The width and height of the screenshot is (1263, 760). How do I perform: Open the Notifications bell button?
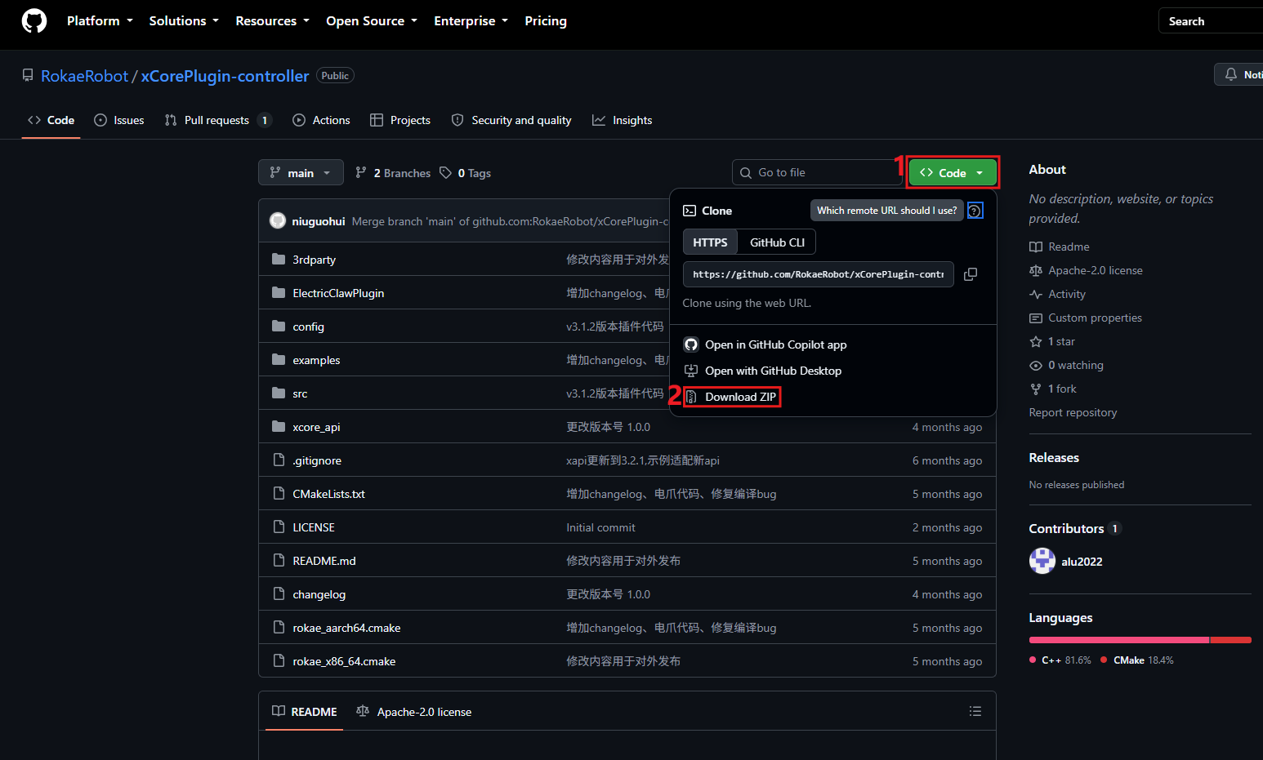click(1238, 74)
